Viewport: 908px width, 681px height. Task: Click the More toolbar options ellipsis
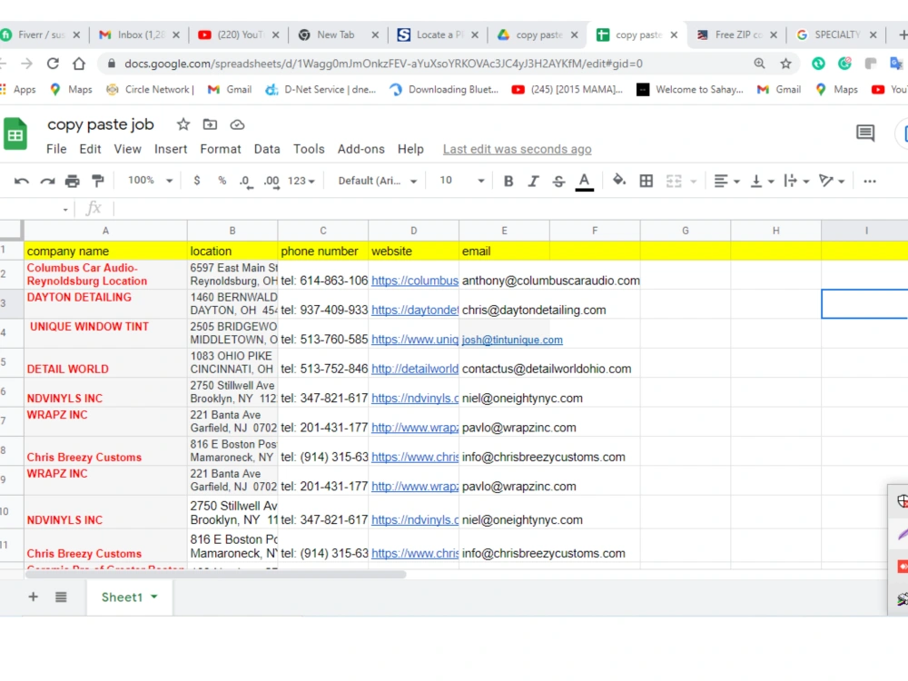tap(869, 182)
